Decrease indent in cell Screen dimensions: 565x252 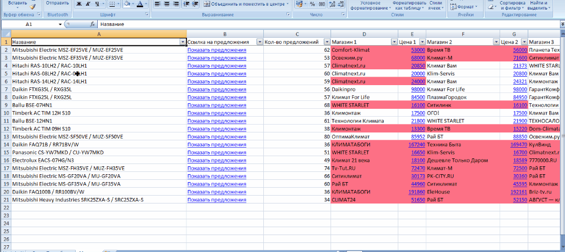coord(186,5)
